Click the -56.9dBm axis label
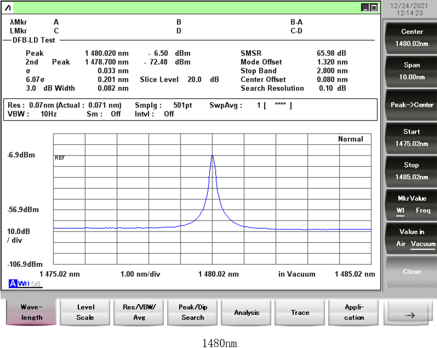Image resolution: width=437 pixels, height=348 pixels. click(23, 210)
